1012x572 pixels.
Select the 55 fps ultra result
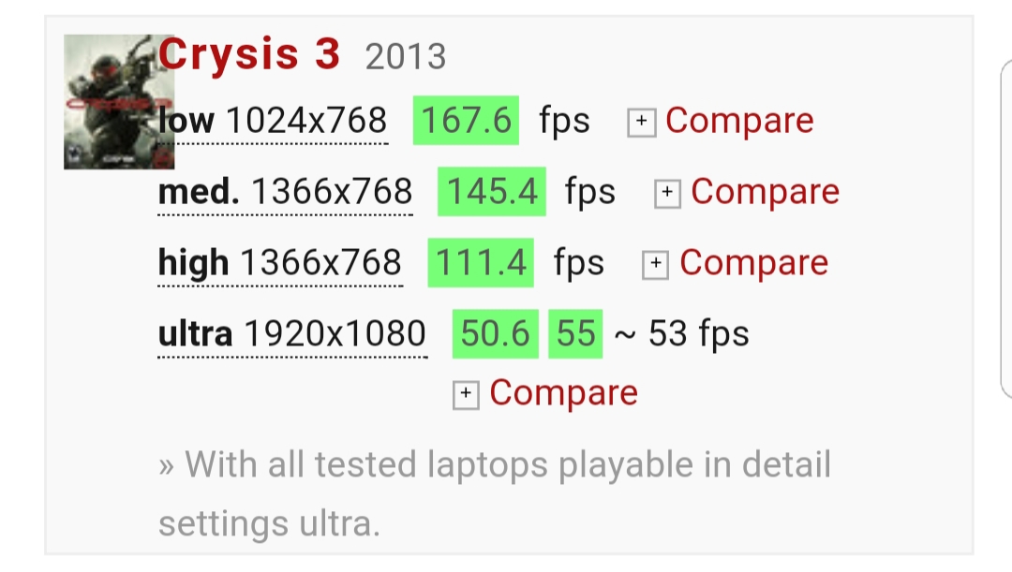click(x=575, y=333)
